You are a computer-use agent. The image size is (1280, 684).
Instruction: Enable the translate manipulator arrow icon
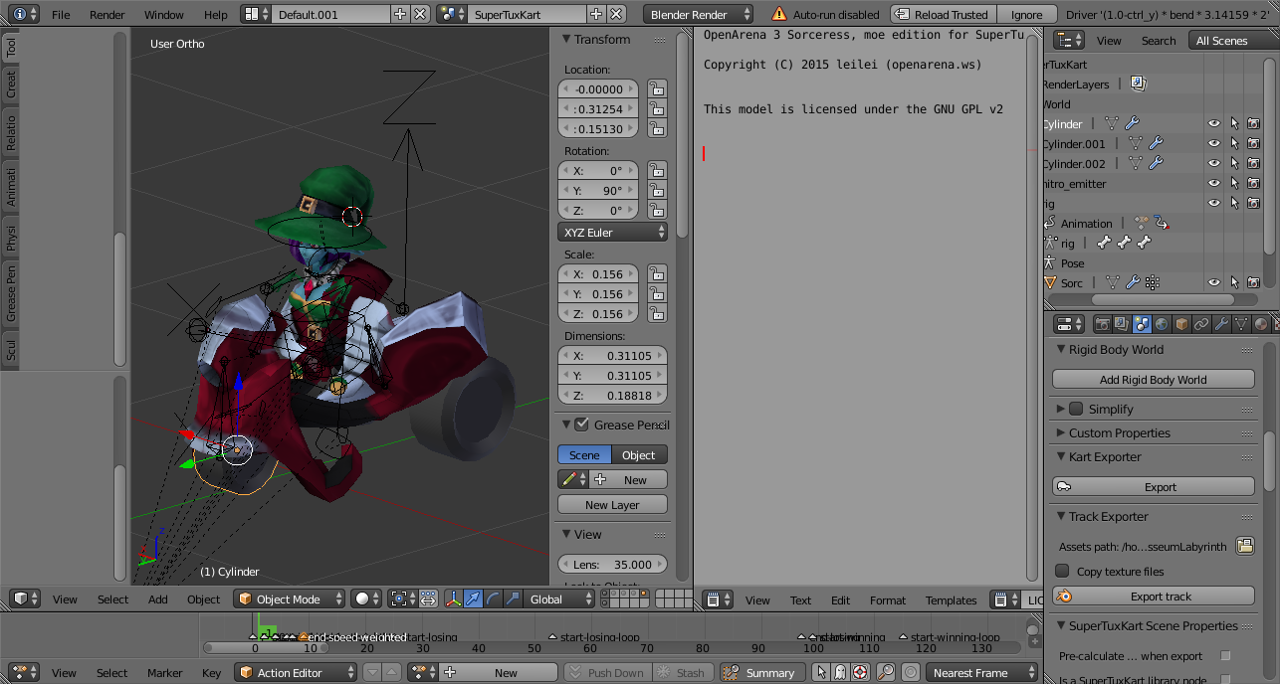click(473, 598)
